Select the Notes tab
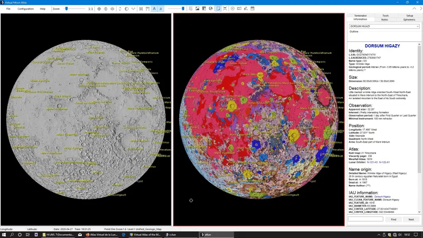The height and width of the screenshot is (238, 423). pos(385,20)
